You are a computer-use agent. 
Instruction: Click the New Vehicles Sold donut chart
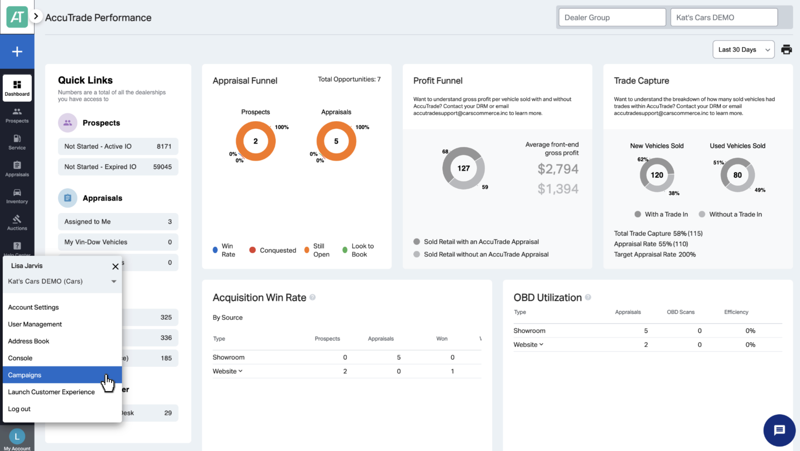tap(657, 175)
